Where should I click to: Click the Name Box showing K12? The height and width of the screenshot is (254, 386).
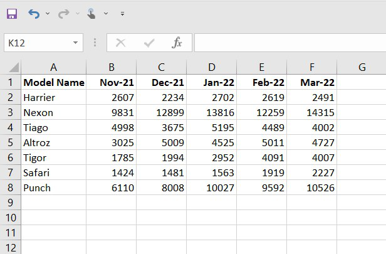pyautogui.click(x=44, y=43)
